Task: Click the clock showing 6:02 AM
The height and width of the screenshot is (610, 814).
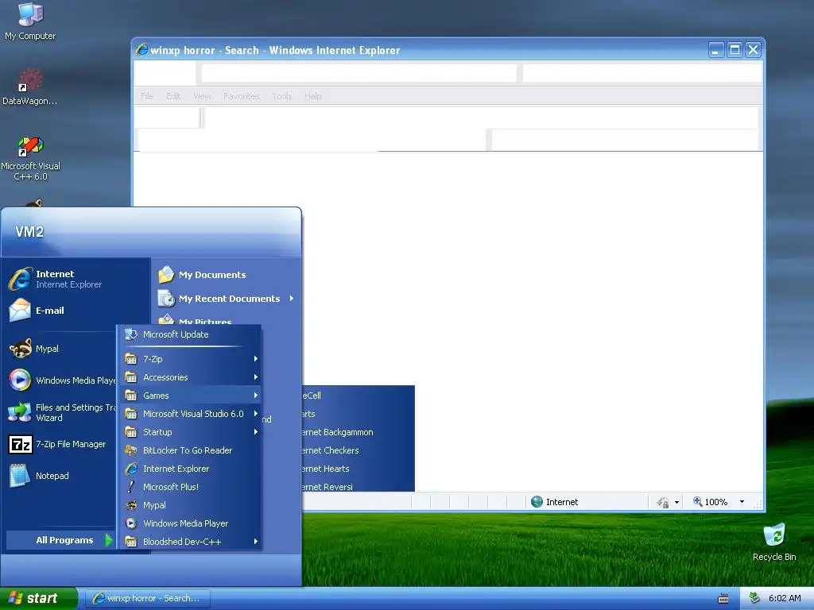Action: [x=785, y=598]
